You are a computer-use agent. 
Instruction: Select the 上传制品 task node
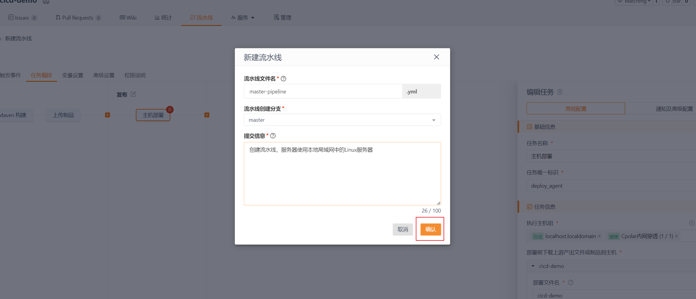pos(63,115)
